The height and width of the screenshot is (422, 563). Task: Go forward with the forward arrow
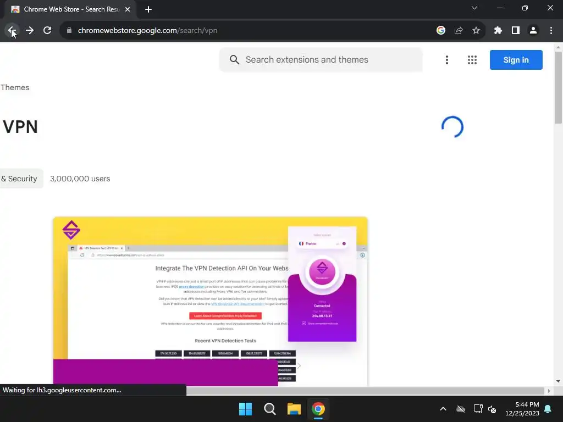click(30, 31)
